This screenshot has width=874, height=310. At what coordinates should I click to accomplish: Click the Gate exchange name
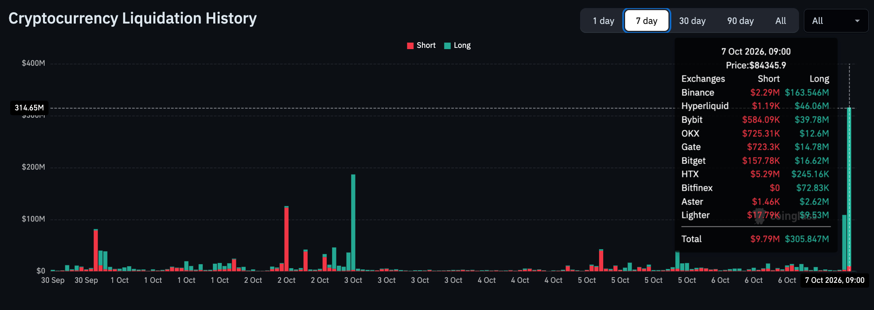click(x=691, y=147)
